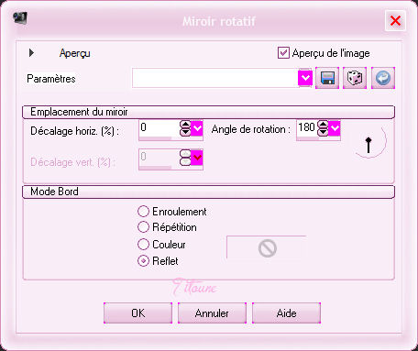
Task: Click the rotation angle dial control
Action: tap(369, 142)
